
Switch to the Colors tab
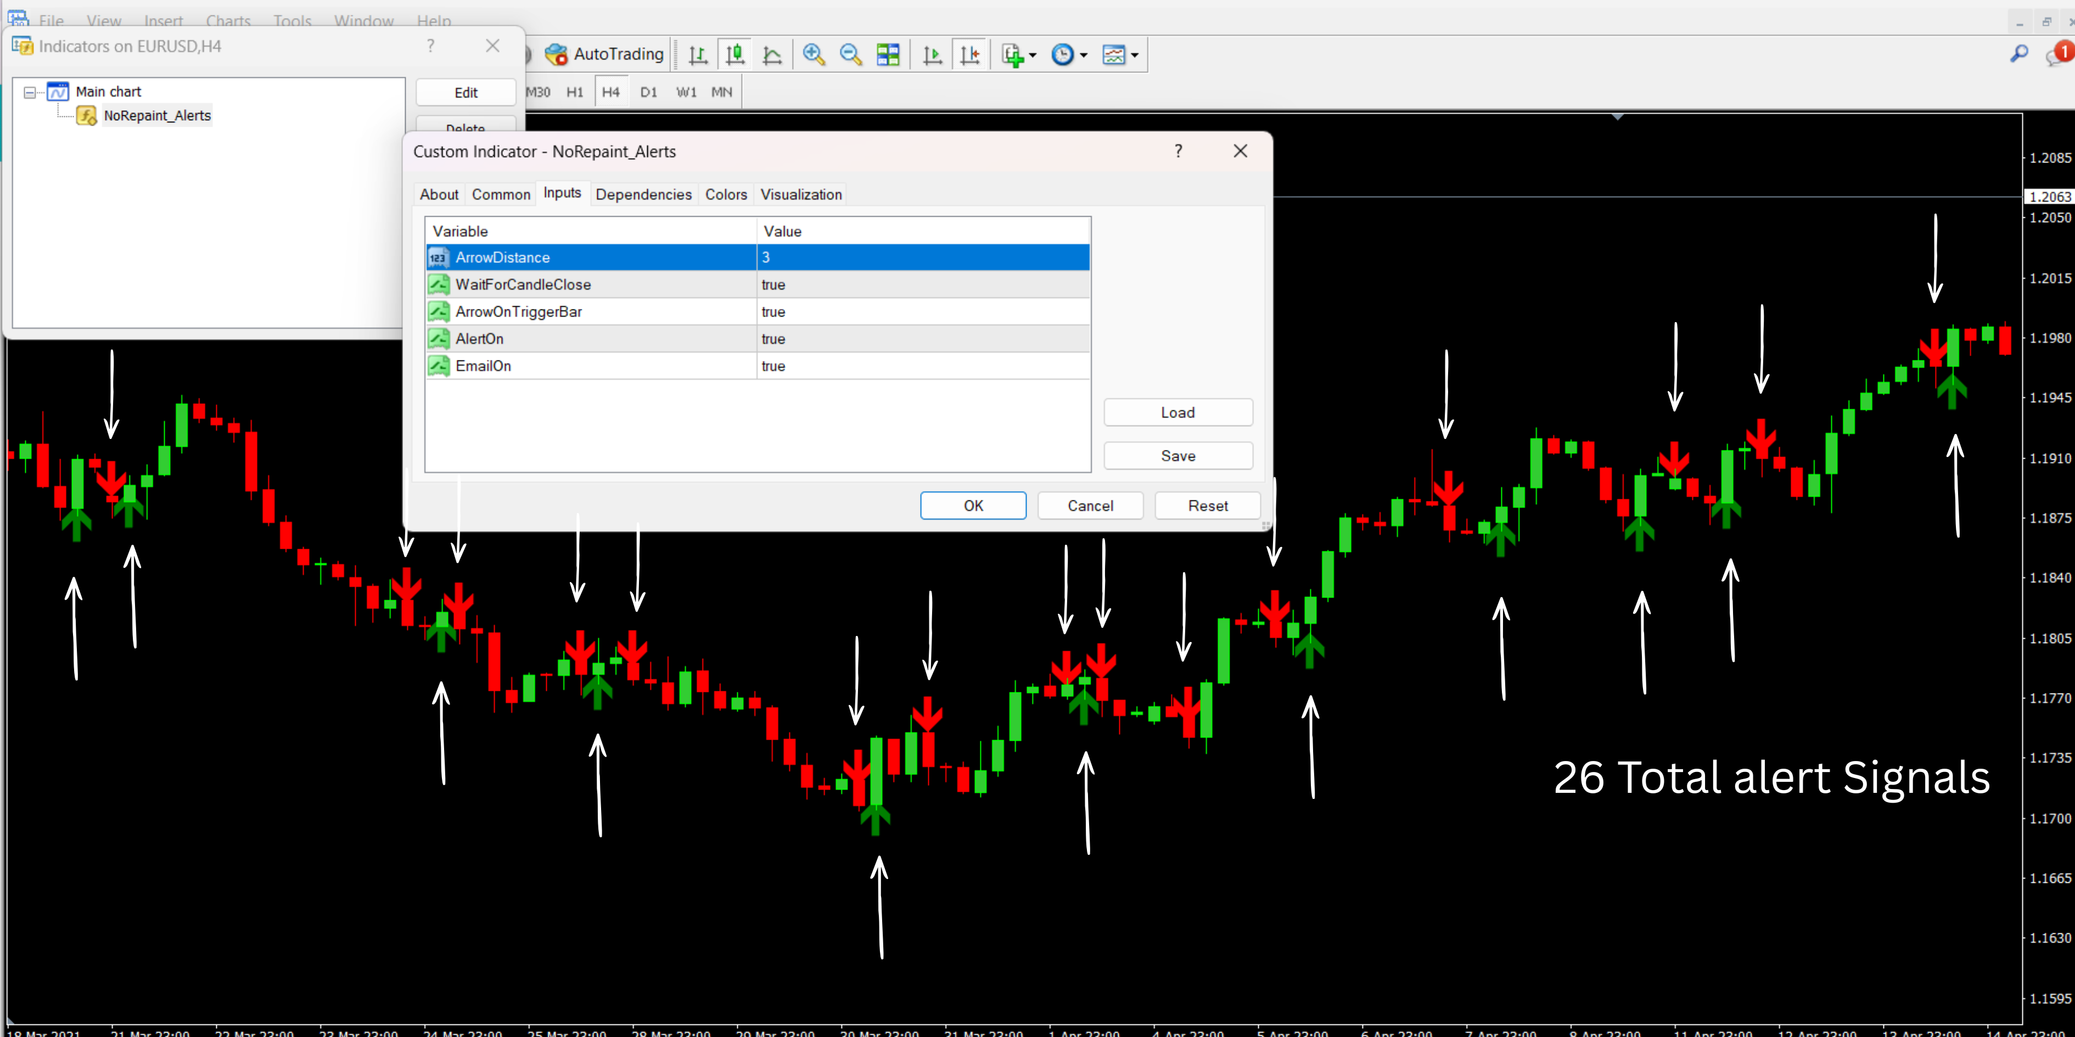coord(725,194)
